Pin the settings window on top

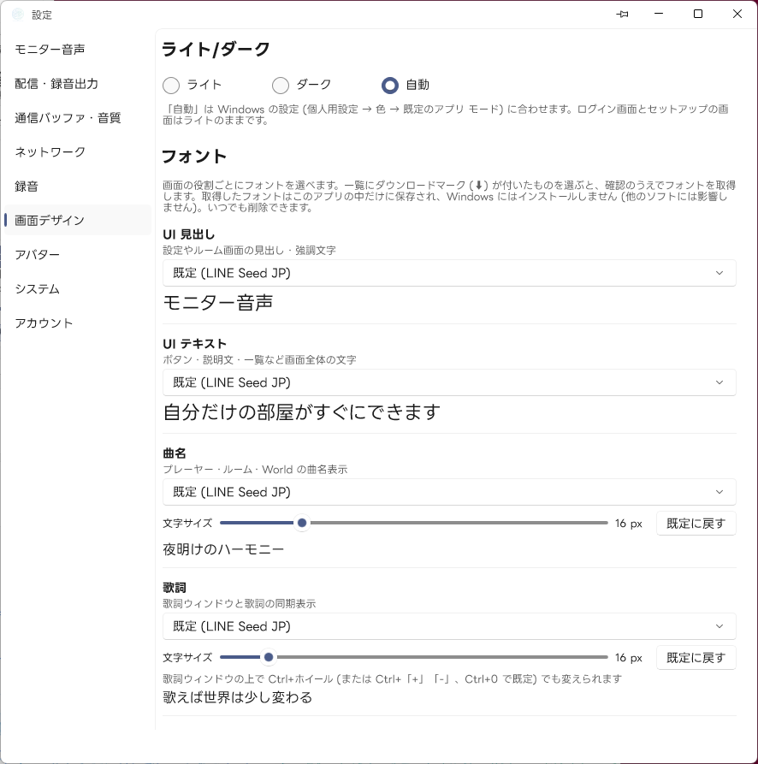622,15
